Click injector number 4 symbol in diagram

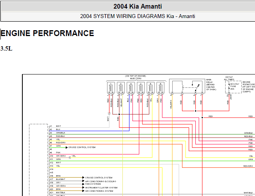[x=131, y=87]
